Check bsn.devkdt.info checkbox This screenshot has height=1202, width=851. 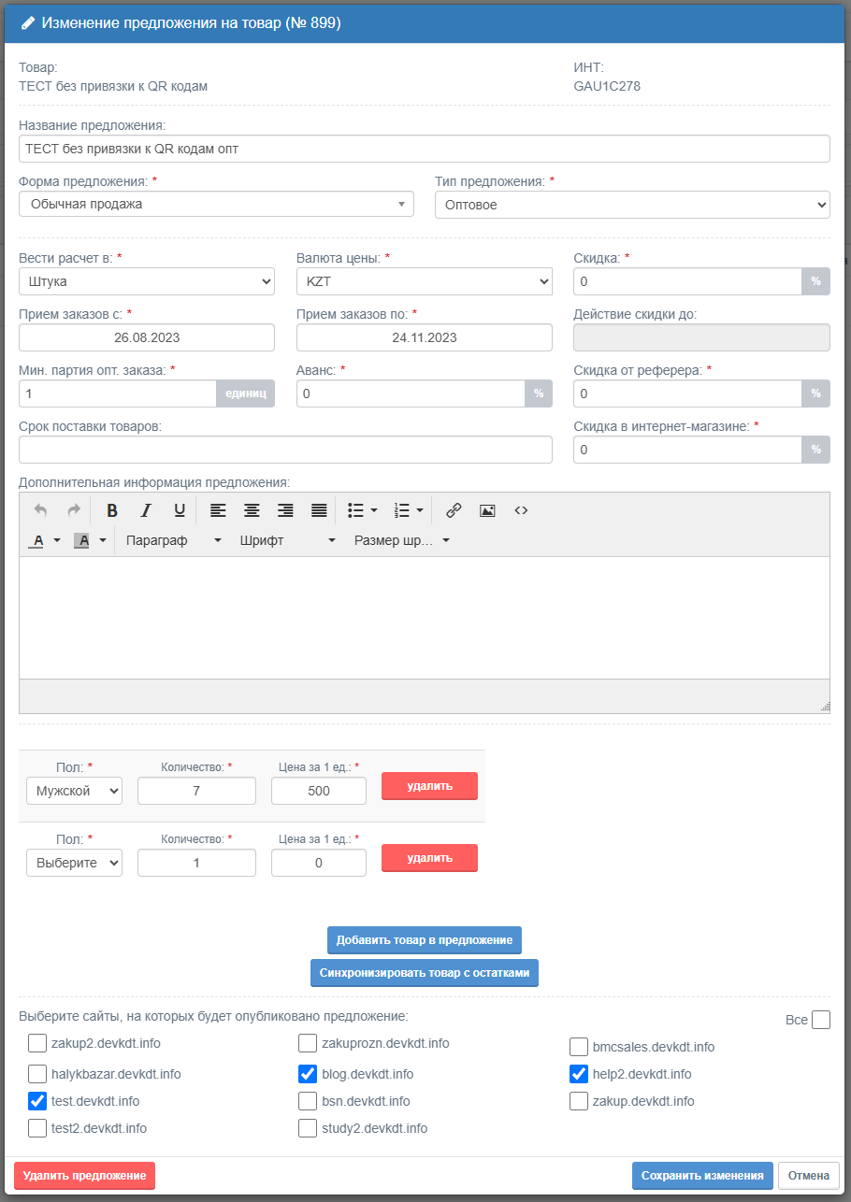point(308,1101)
